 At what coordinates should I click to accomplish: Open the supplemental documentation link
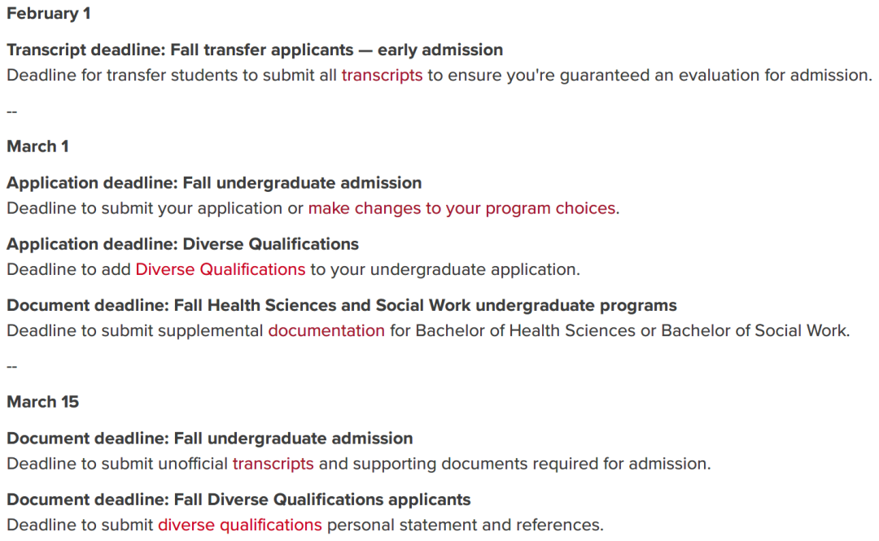pos(326,330)
